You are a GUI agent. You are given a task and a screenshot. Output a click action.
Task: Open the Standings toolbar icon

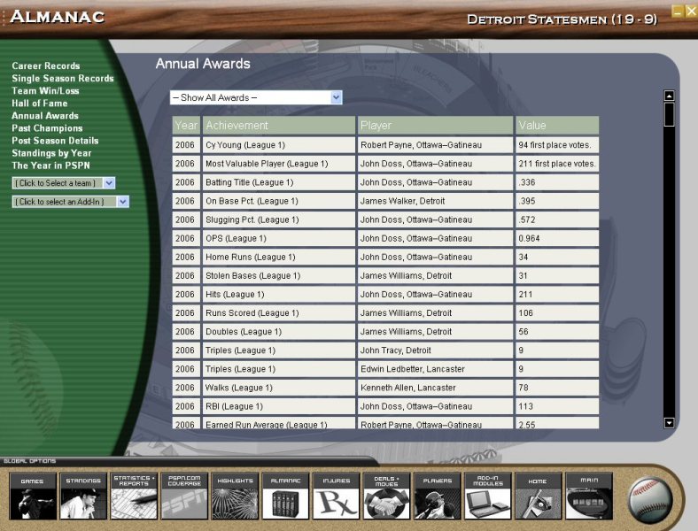click(x=83, y=496)
